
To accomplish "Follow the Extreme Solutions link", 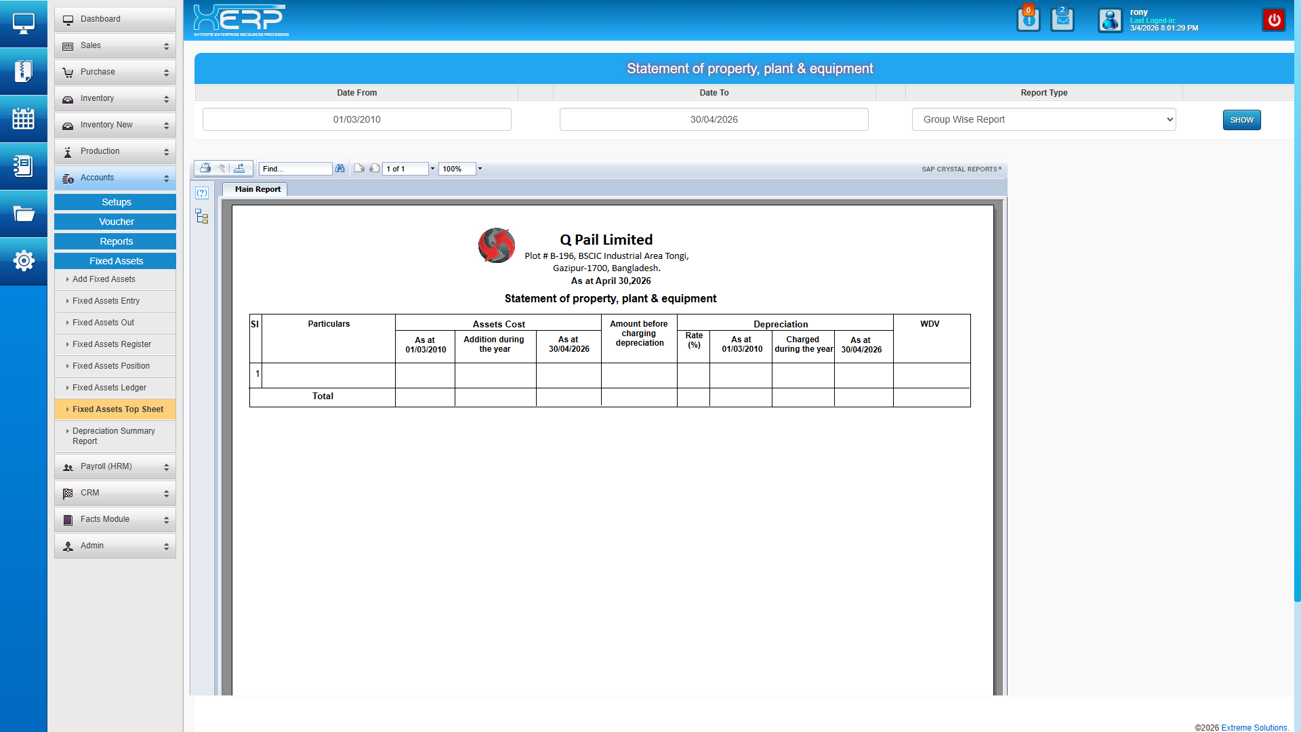I will tap(1254, 727).
